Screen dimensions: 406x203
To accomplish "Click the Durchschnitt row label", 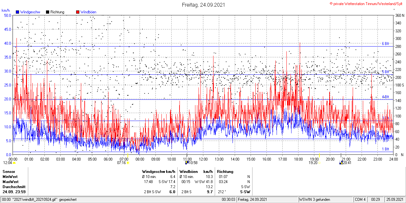I will (x=14, y=187).
